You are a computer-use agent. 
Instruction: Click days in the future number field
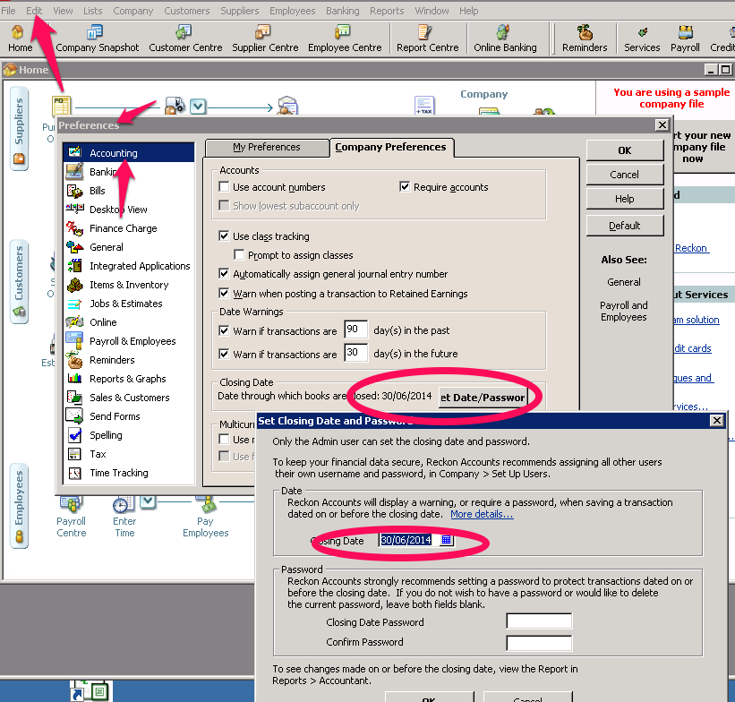pos(355,353)
